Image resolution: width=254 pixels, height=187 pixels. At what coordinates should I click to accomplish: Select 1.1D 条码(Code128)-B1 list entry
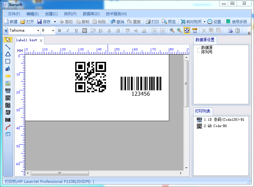(x=220, y=120)
